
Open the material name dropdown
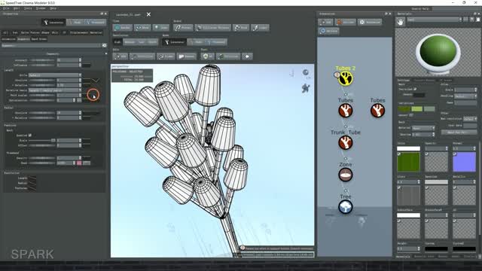pyautogui.click(x=435, y=20)
